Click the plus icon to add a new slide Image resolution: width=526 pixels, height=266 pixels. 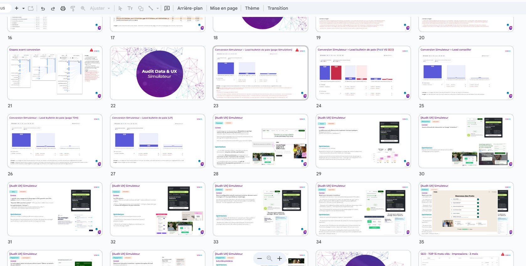[x=17, y=8]
